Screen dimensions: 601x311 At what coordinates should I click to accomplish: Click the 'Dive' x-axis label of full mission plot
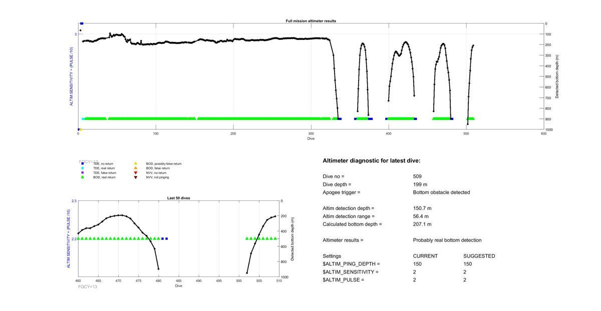click(x=311, y=138)
